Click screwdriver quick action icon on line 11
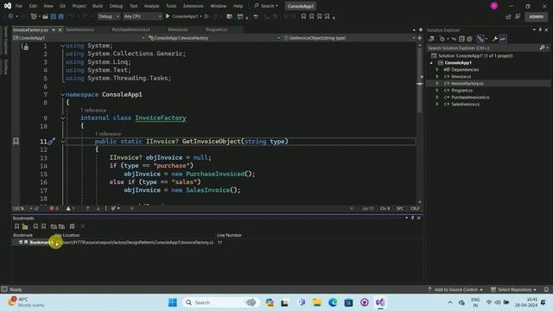 [51, 142]
